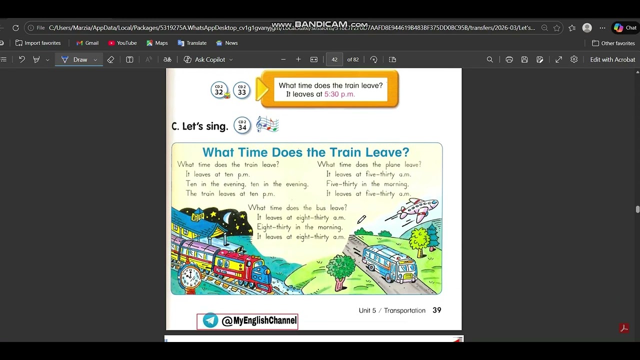Image resolution: width=640 pixels, height=360 pixels.
Task: Reload the page with the refresh icon
Action: 15,28
